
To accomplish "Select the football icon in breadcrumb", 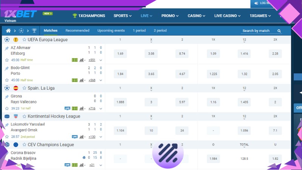I will (21, 31).
